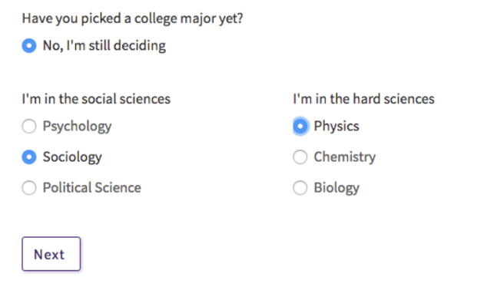Select the Biology radio button
The image size is (487, 287).
pos(300,188)
